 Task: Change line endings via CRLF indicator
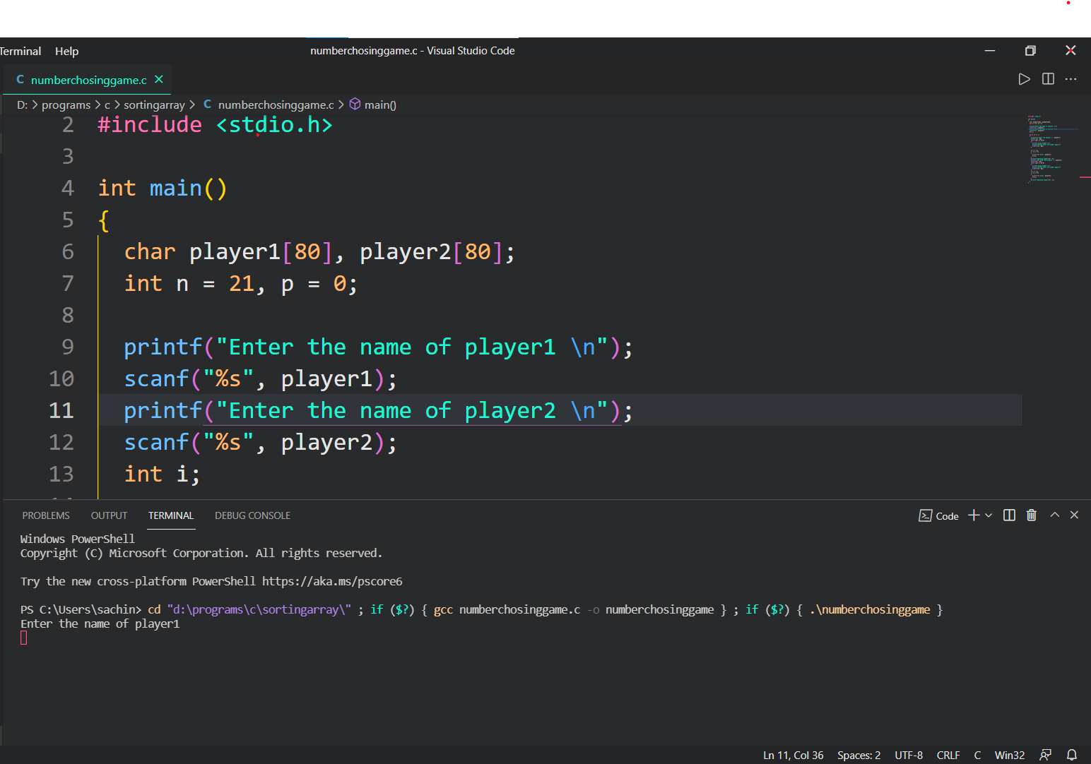[948, 755]
